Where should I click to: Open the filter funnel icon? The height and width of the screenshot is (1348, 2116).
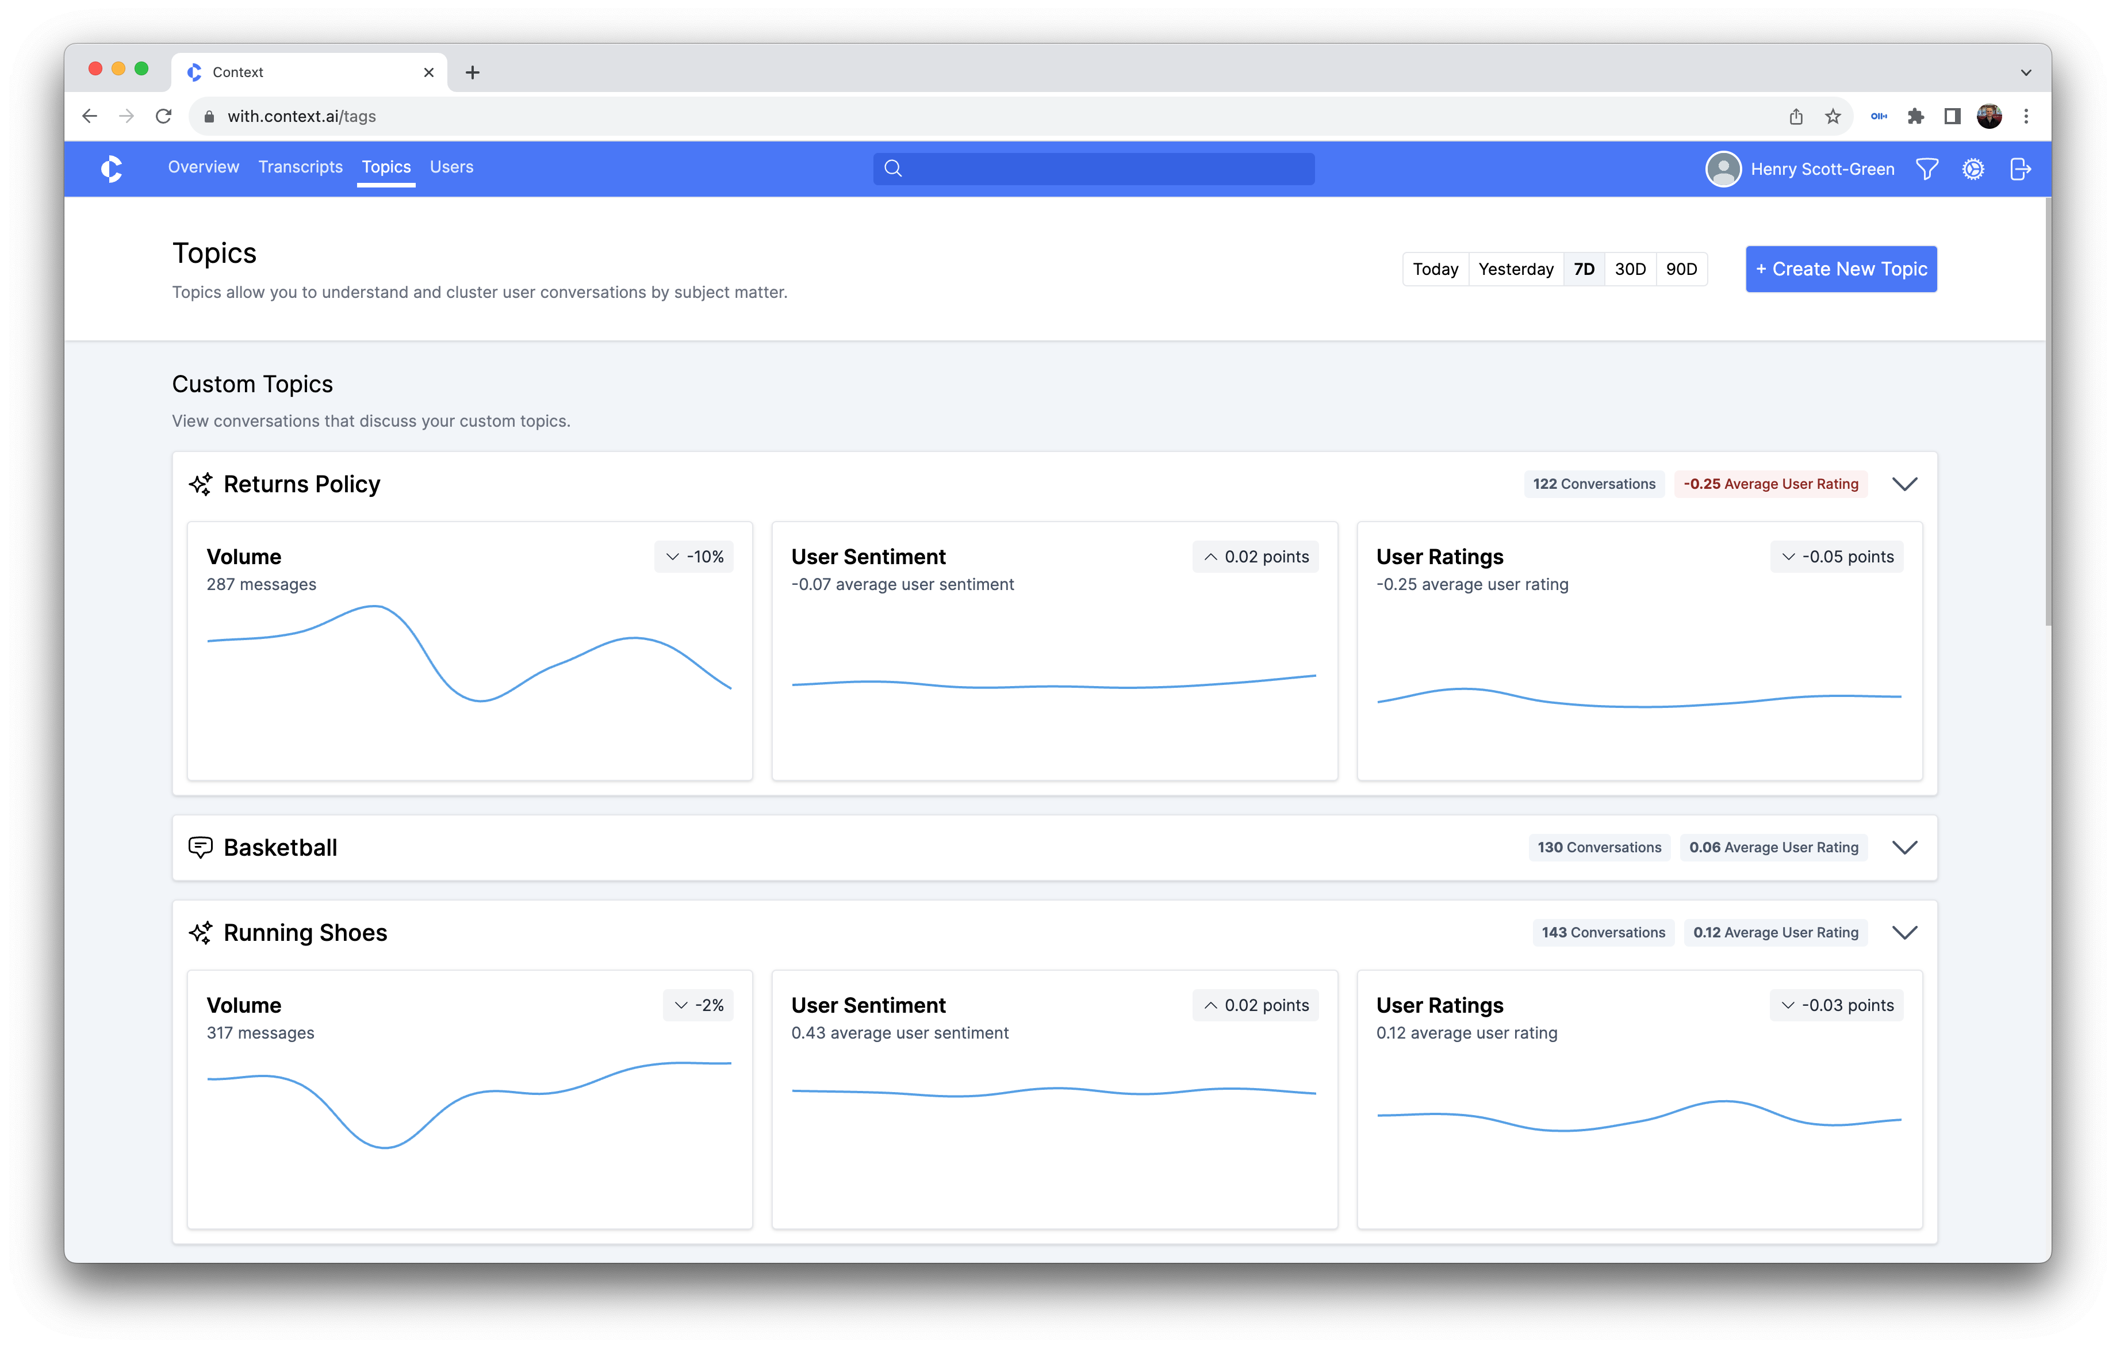pyautogui.click(x=1926, y=168)
